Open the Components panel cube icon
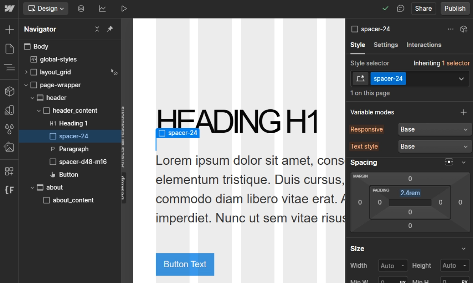The image size is (473, 283). tap(9, 91)
